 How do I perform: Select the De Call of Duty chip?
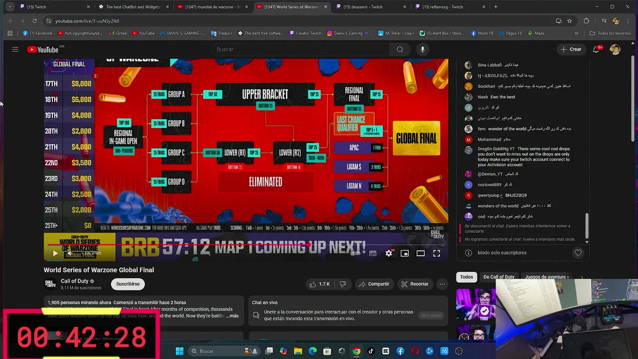[498, 277]
